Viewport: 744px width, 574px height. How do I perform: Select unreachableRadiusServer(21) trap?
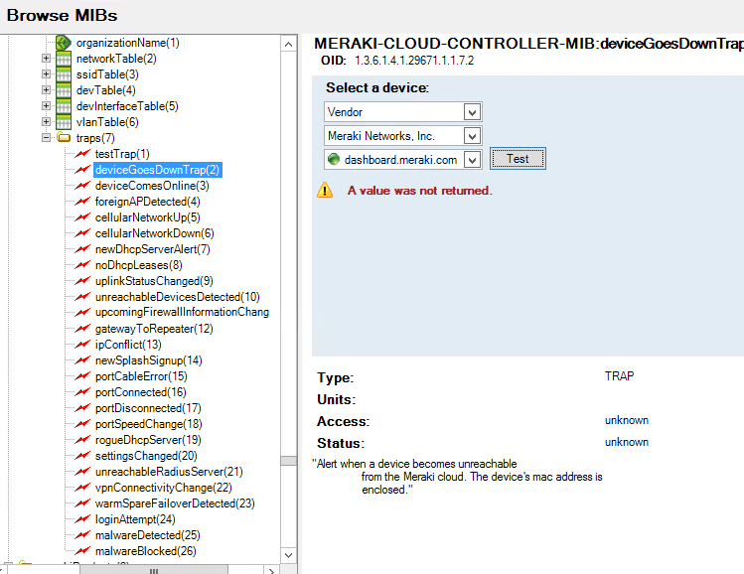point(169,472)
